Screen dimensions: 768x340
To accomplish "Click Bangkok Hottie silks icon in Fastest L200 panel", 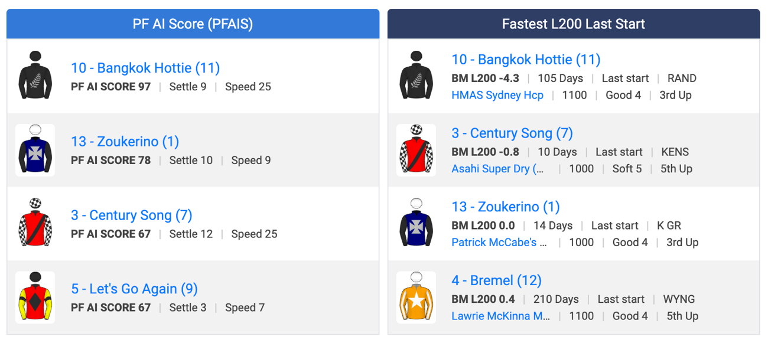I will pyautogui.click(x=416, y=77).
